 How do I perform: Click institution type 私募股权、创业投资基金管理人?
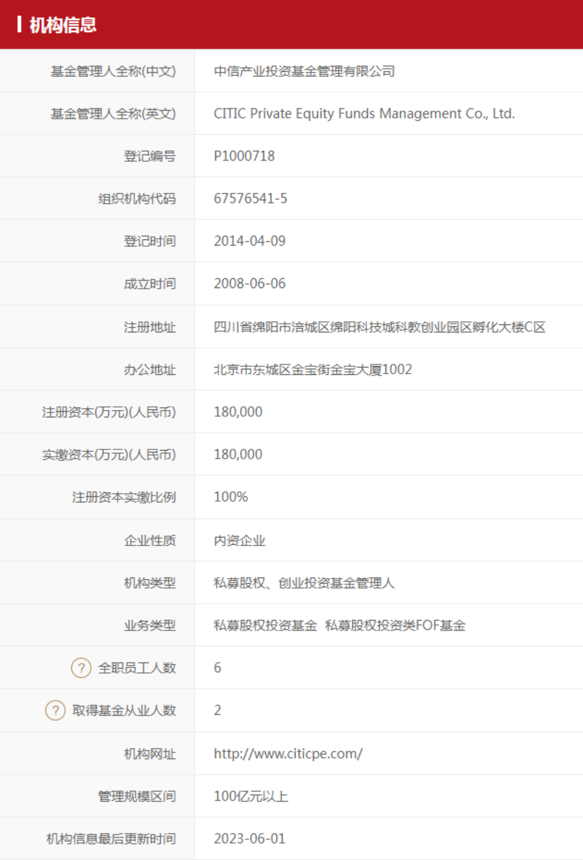pyautogui.click(x=304, y=583)
